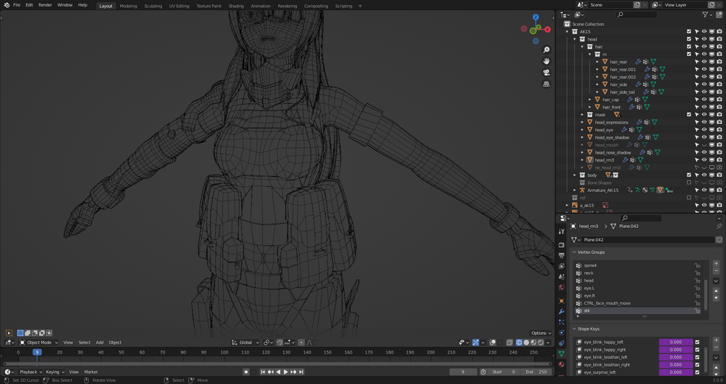
Task: Expand the body collection in outliner
Action: pos(575,175)
